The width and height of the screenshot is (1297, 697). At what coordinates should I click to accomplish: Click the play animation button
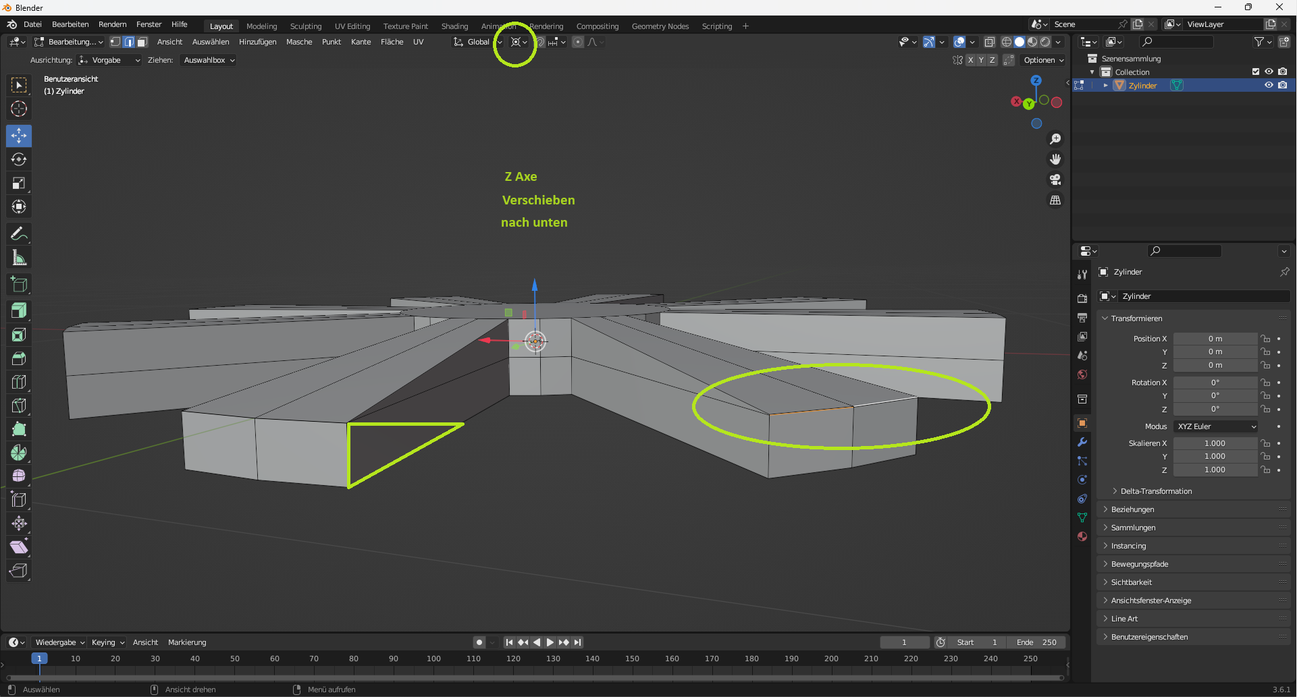pos(550,642)
